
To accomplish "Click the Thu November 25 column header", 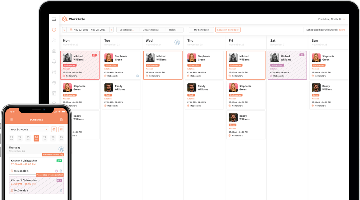I will coord(204,42).
